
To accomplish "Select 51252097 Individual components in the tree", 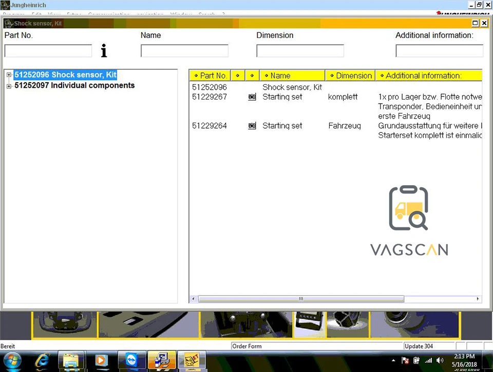I will click(x=74, y=86).
